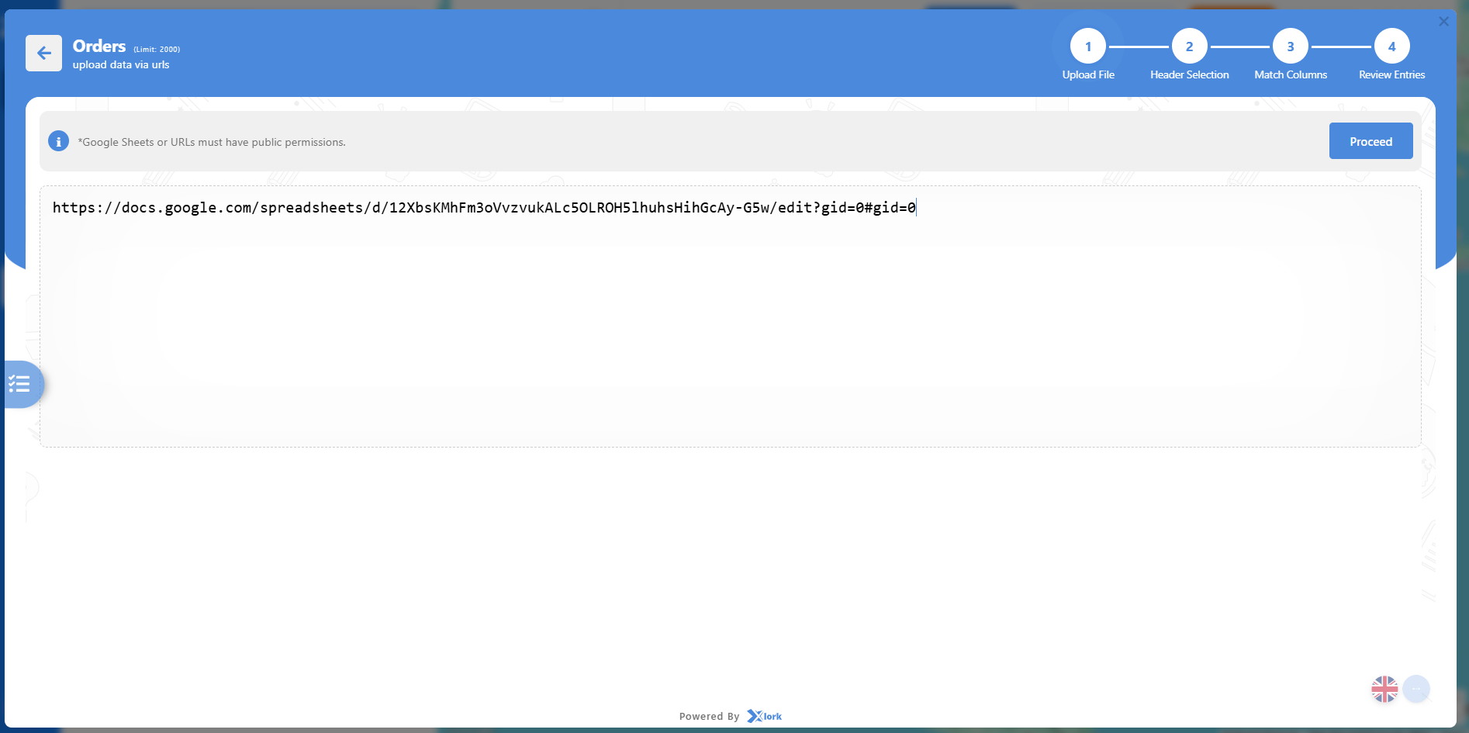Click the blue info icon
The width and height of the screenshot is (1469, 733).
point(58,141)
